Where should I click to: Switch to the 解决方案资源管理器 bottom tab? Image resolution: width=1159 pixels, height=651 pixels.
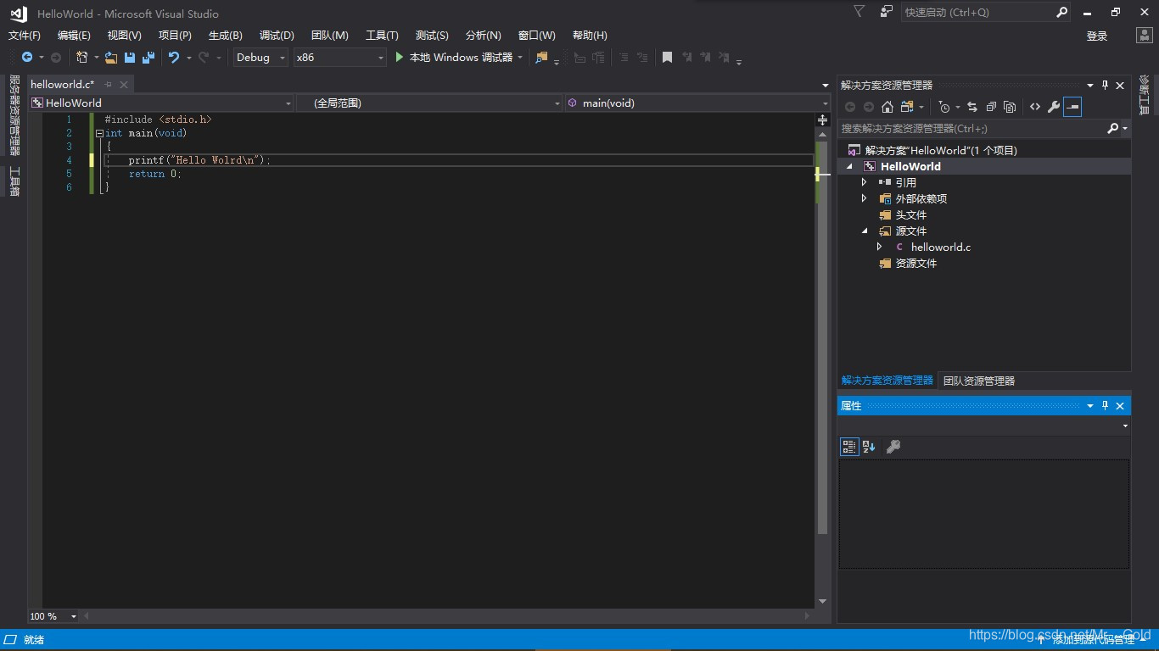(887, 381)
